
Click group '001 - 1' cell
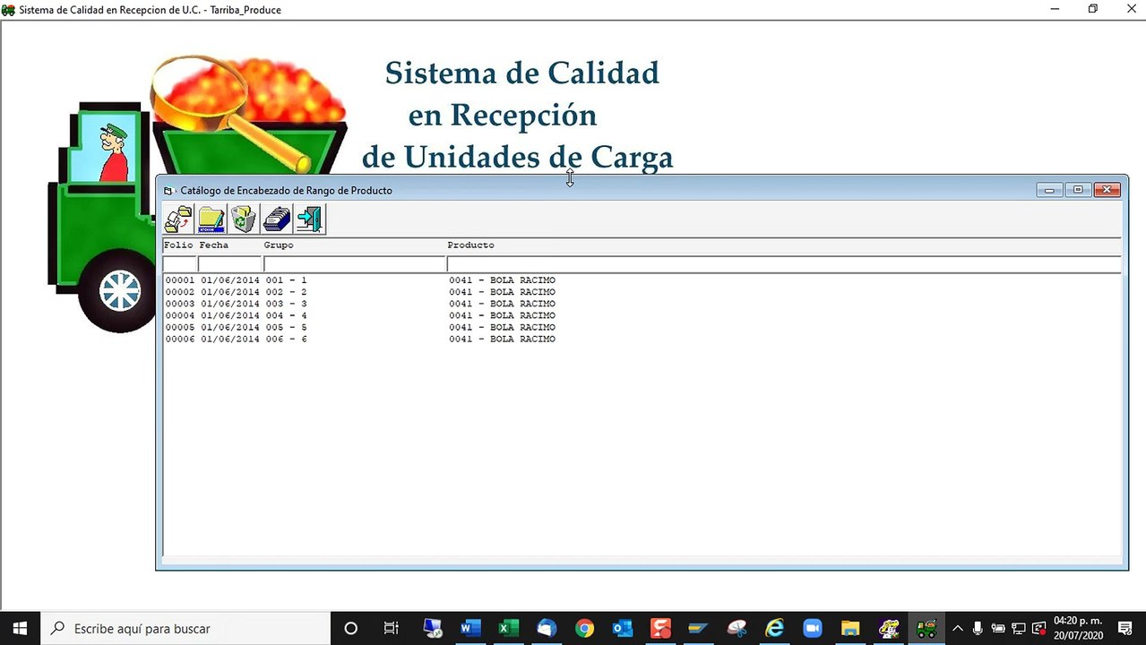pos(287,280)
